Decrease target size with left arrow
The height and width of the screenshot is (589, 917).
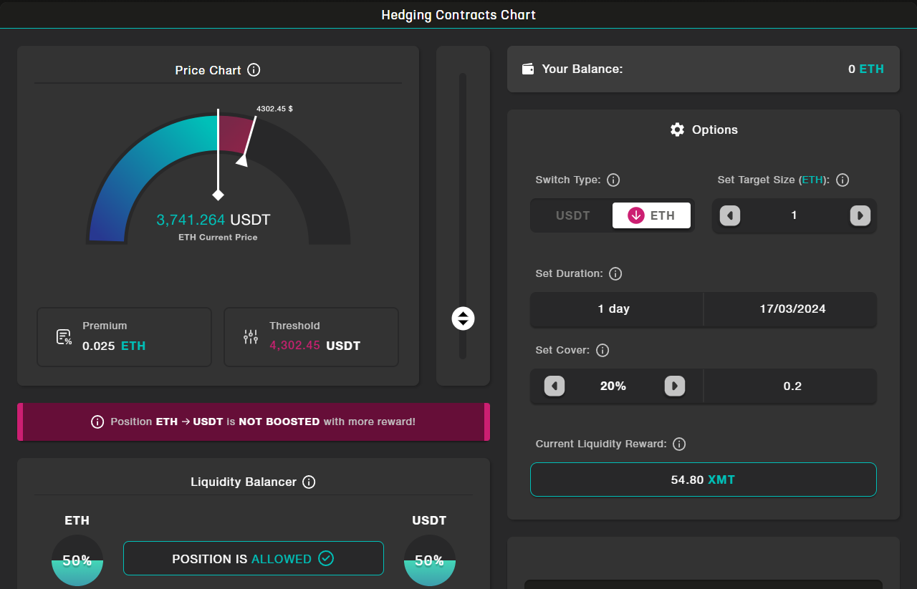730,215
